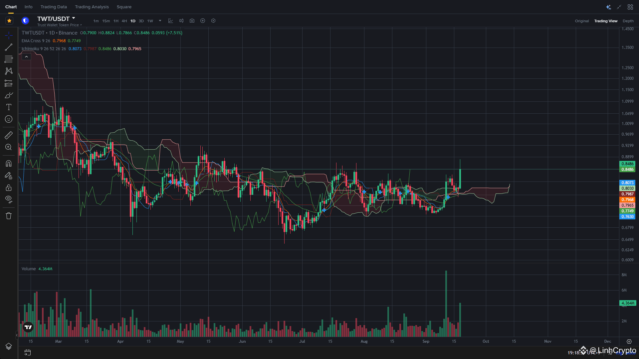Select the trend line drawing tool
Image resolution: width=639 pixels, height=359 pixels.
pos(9,47)
